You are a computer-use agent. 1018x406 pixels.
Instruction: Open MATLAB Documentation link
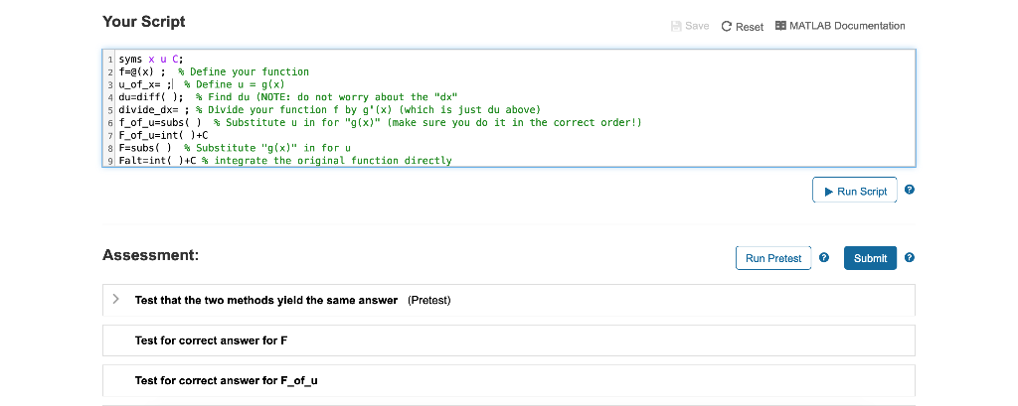coord(840,26)
